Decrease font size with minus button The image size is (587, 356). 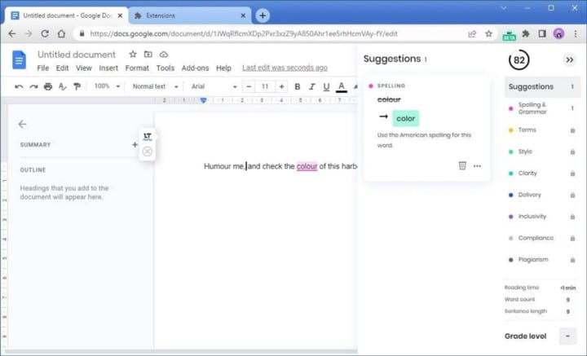coord(249,86)
